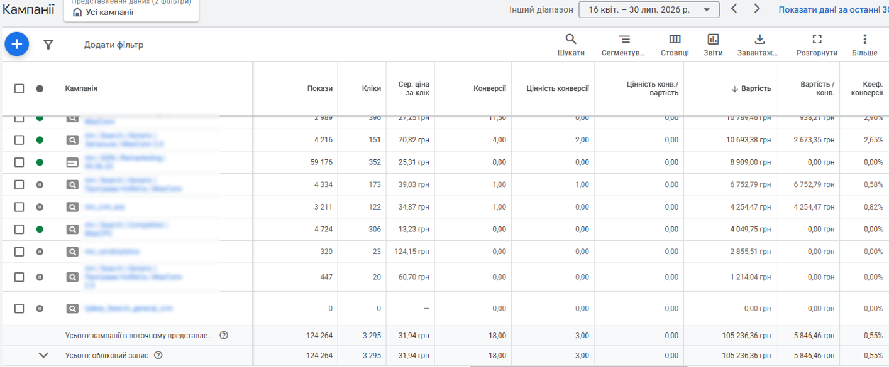Click the 'Додати фільтр' field
889x367 pixels.
point(114,45)
